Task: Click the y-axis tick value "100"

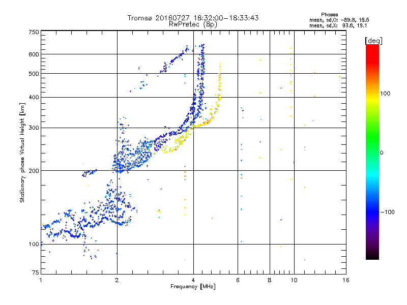Action: point(34,244)
